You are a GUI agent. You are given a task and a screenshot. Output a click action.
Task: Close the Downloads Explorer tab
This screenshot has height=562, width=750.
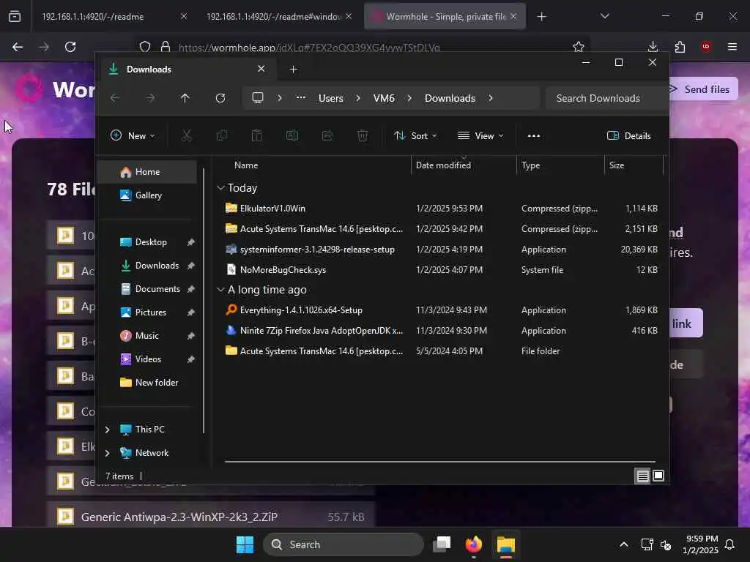coord(261,69)
